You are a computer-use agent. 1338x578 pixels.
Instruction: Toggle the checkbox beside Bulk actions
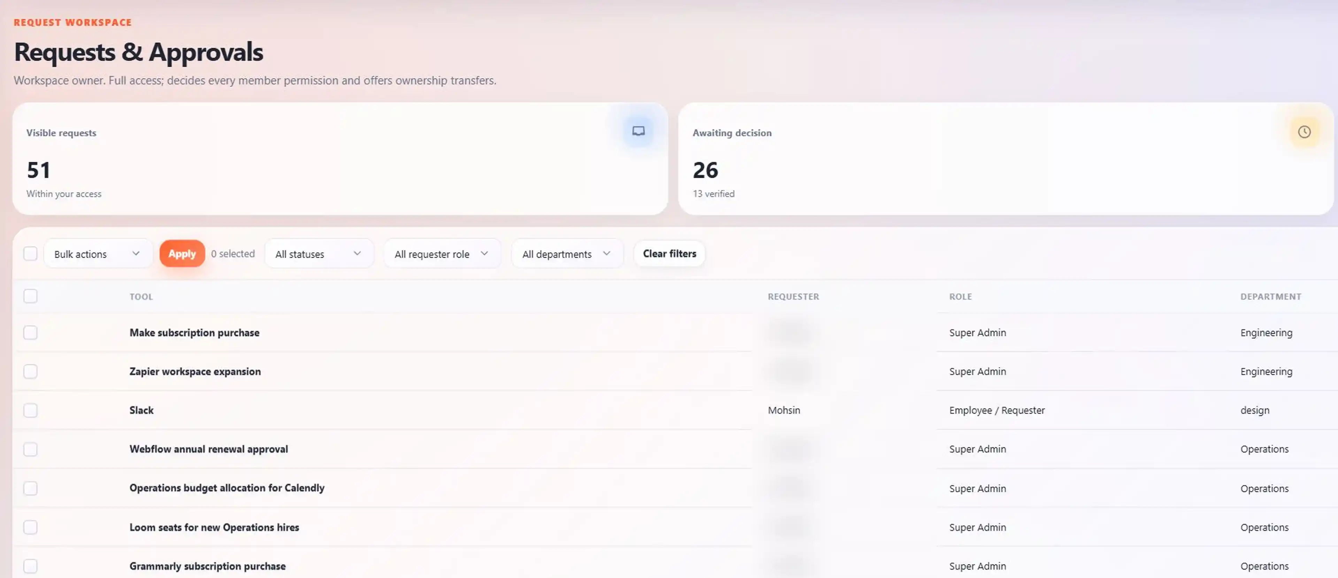click(x=31, y=254)
